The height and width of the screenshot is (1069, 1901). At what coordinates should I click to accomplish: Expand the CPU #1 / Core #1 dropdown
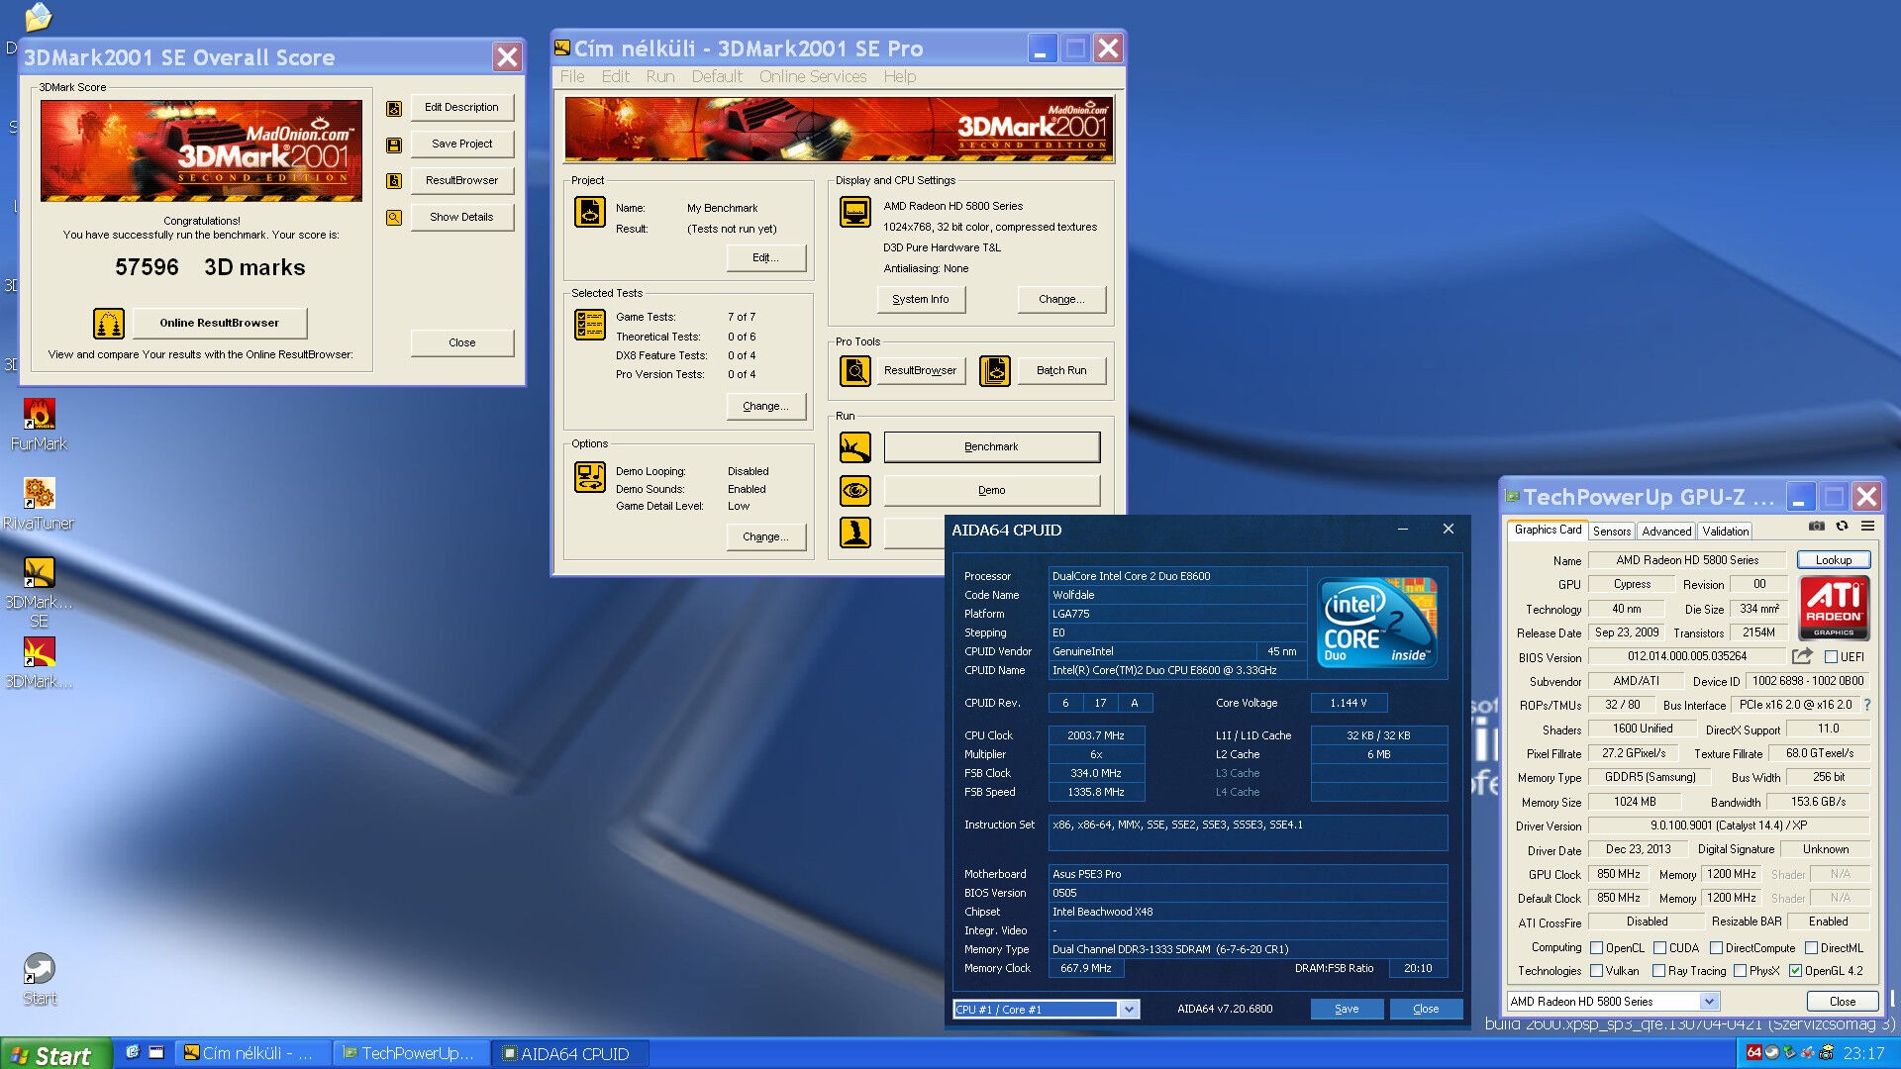pyautogui.click(x=1129, y=1010)
